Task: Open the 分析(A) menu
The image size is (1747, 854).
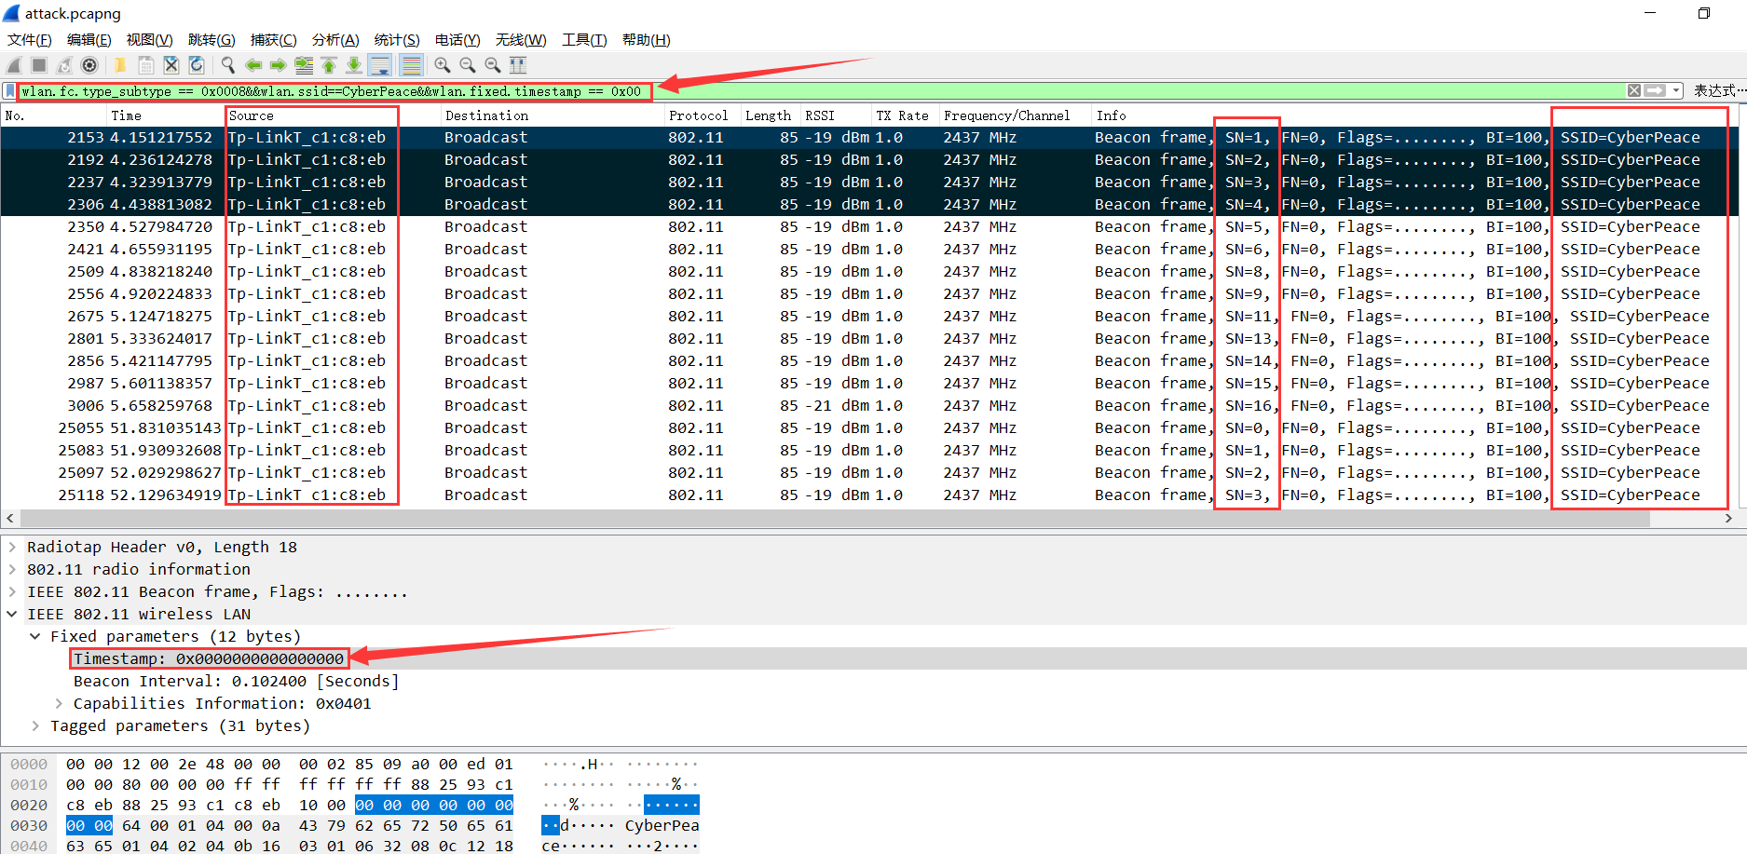Action: (335, 40)
